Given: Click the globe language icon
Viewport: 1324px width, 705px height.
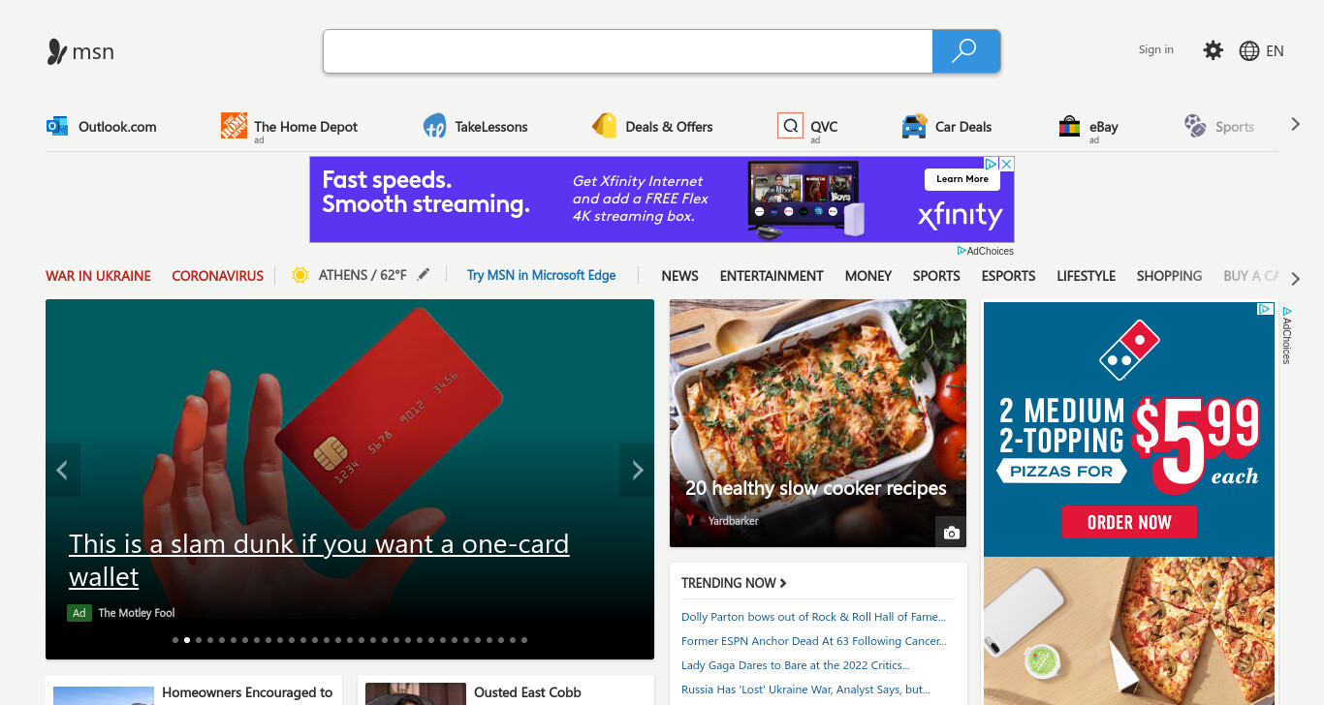Looking at the screenshot, I should coord(1249,51).
